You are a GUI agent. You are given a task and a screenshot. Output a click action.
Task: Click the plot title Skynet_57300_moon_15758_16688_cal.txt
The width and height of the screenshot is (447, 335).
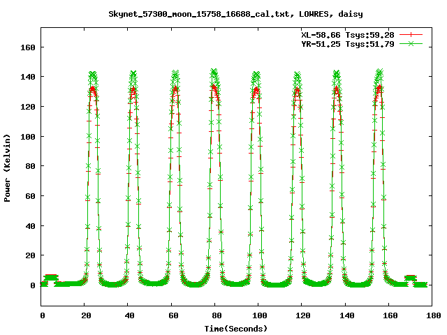click(201, 14)
